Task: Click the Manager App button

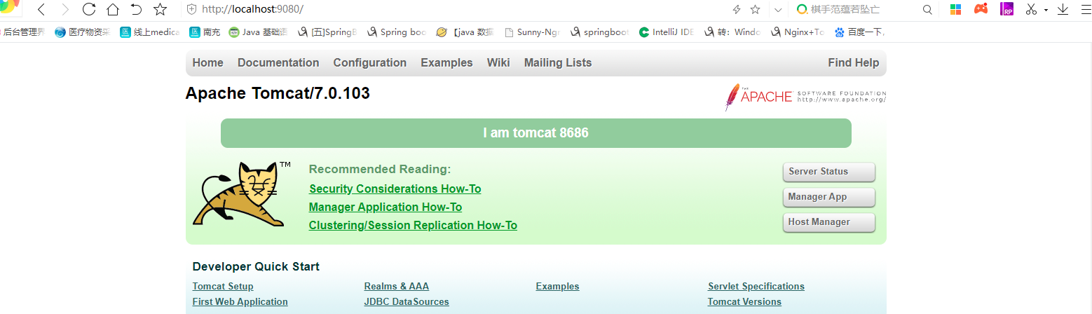Action: [x=828, y=197]
